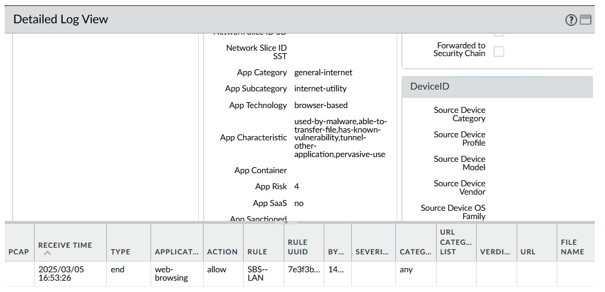Click the Type column header

pyautogui.click(x=120, y=251)
